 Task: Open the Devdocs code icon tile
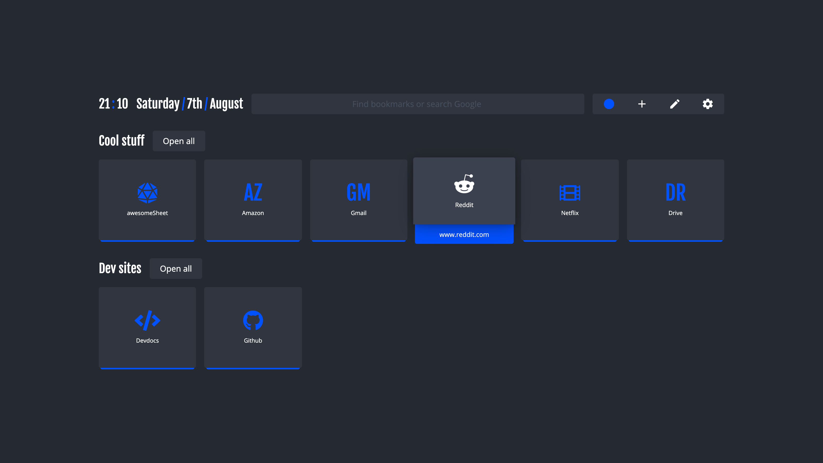point(147,327)
